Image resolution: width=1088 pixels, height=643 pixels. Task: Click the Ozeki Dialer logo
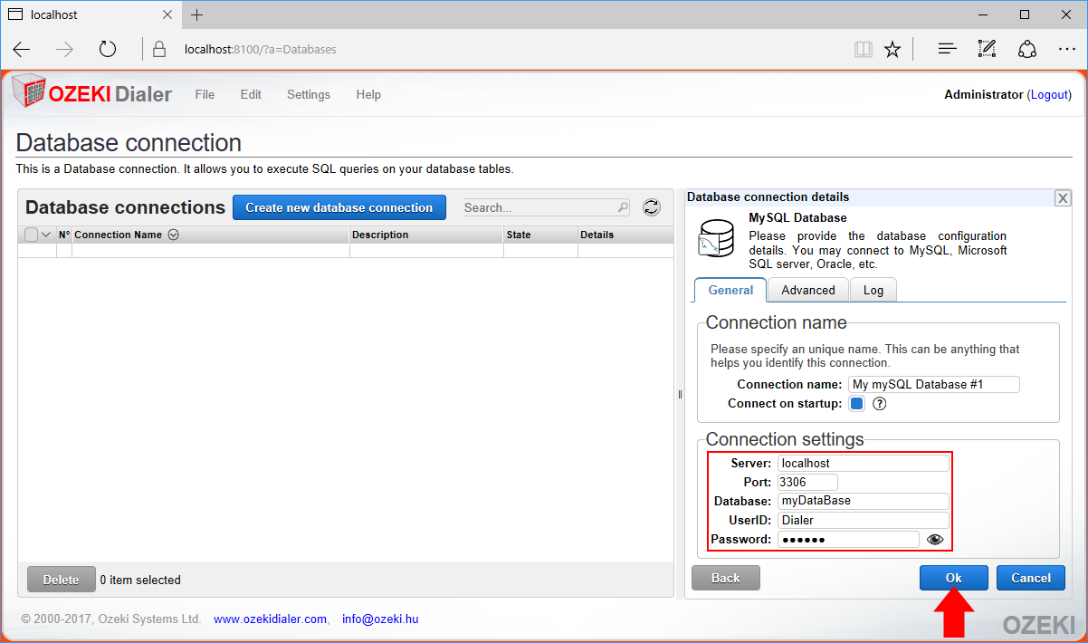[x=91, y=94]
